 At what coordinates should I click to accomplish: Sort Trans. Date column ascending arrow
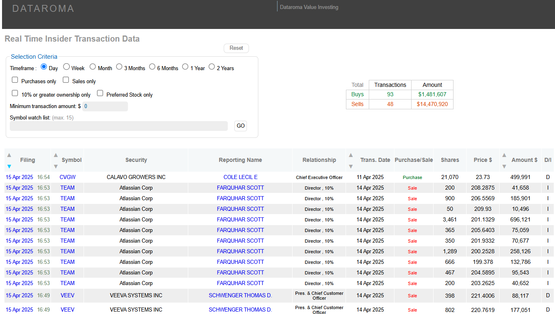pos(350,155)
